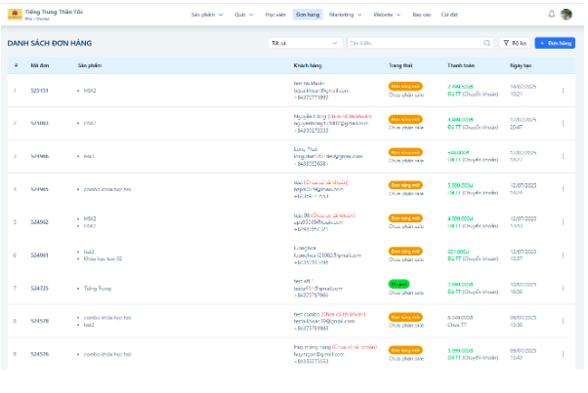Open three-dot menu for order 524961
Screen dimensions: 588x393
click(x=563, y=255)
